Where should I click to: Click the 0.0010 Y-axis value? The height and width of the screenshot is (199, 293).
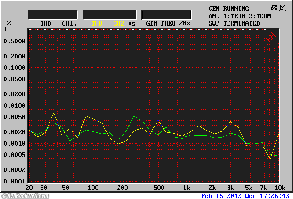[x=14, y=143]
